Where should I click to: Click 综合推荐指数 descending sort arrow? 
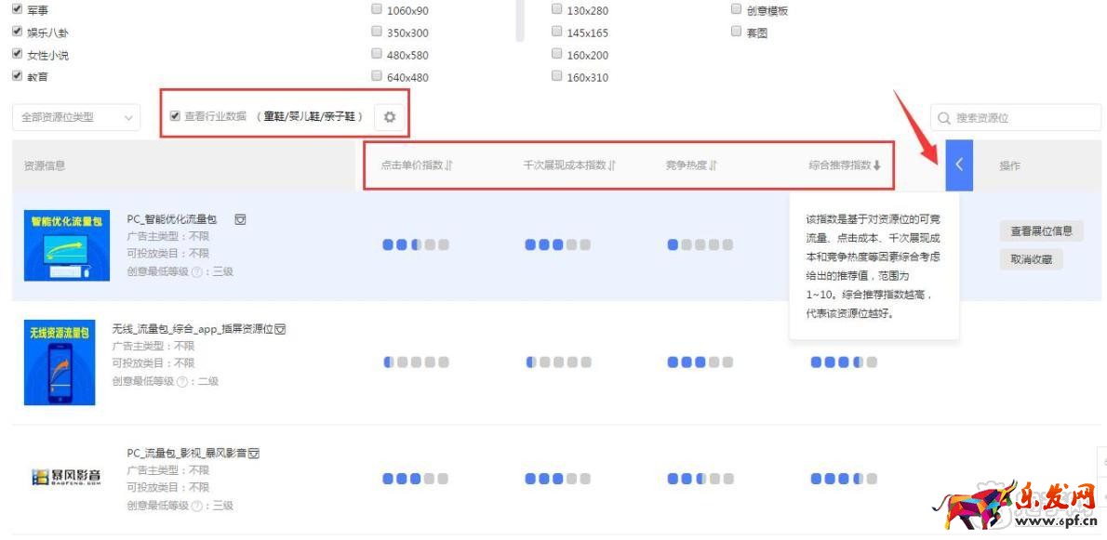(876, 165)
